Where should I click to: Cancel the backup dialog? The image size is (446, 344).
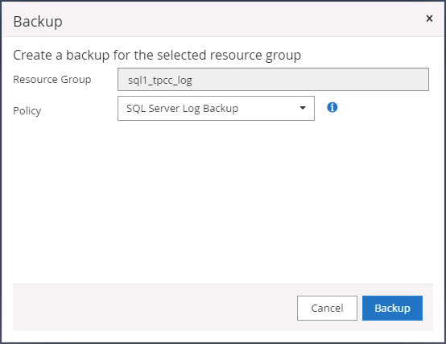click(x=327, y=308)
